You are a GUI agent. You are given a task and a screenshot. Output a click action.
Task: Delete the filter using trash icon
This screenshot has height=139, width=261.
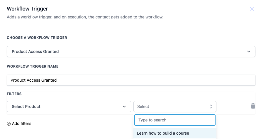point(253,106)
